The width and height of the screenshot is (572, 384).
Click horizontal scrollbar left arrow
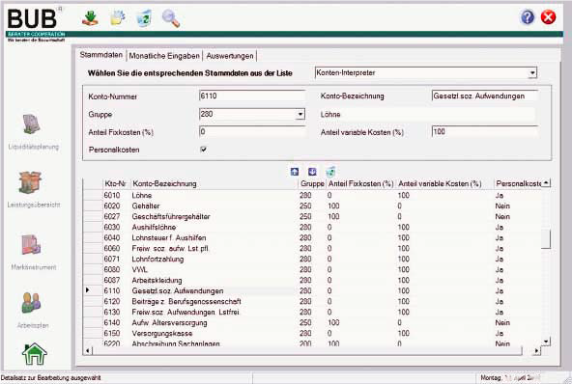coord(88,351)
